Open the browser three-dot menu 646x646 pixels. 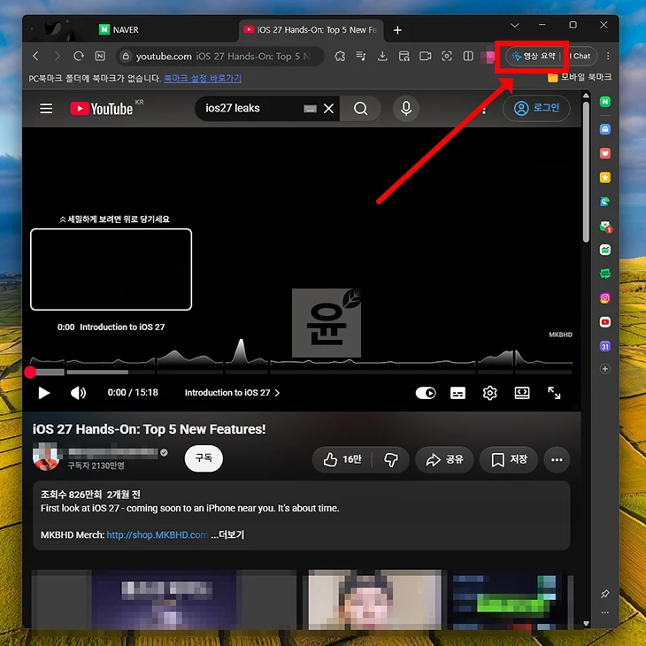tap(608, 56)
